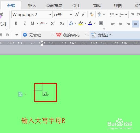Click the WPS logo icon
The image size is (140, 133).
coord(59,35)
